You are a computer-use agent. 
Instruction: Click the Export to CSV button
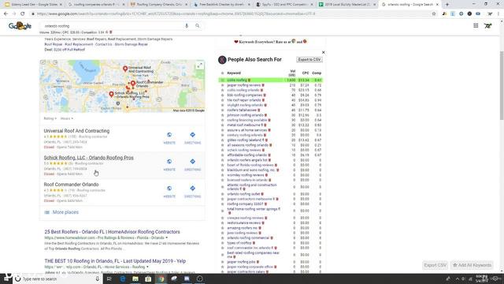point(309,60)
